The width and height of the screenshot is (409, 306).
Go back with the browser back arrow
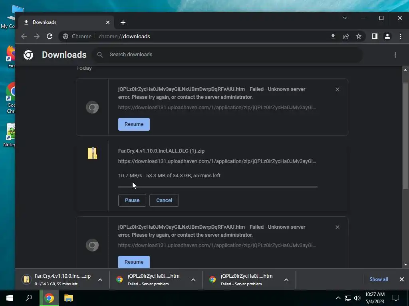(x=24, y=36)
